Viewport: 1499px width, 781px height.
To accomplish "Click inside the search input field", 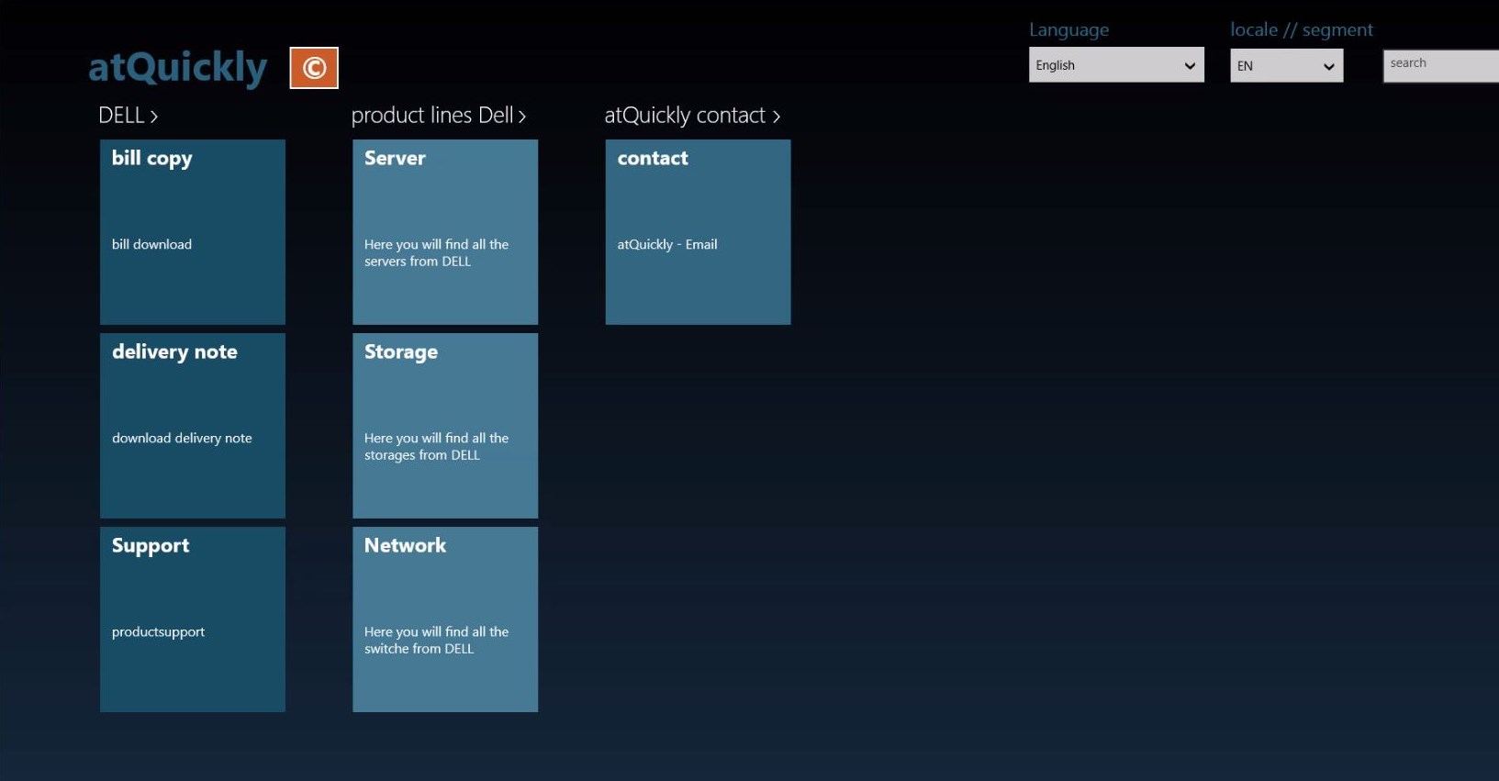I will pos(1440,65).
